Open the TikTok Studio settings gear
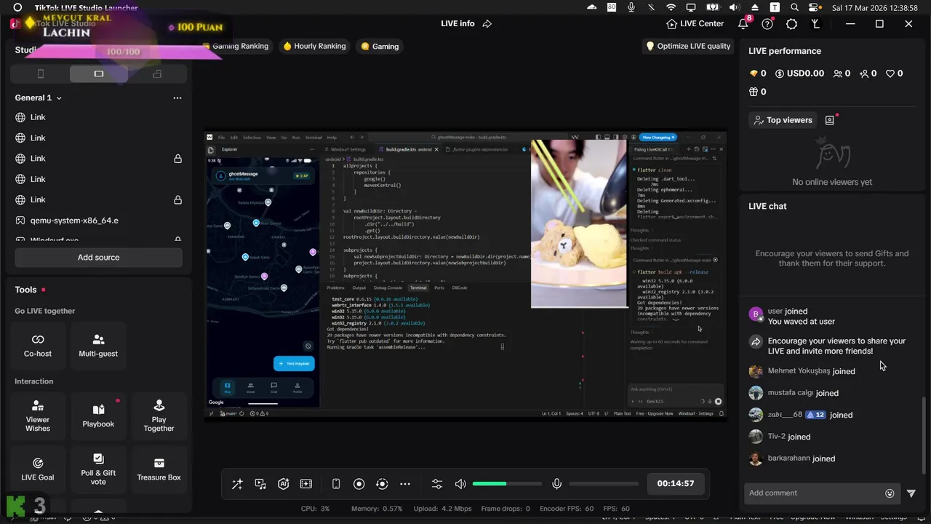Screen dimensions: 931x524 [791, 24]
